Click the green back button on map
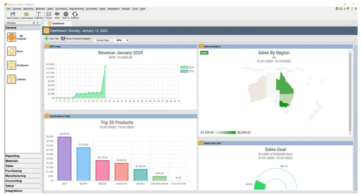361x196 pixels. (204, 53)
